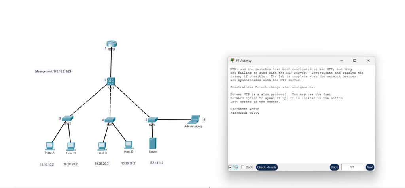Screen dimensions: 405x188
Task: Click the 1/1 page number field
Action: [x=352, y=167]
